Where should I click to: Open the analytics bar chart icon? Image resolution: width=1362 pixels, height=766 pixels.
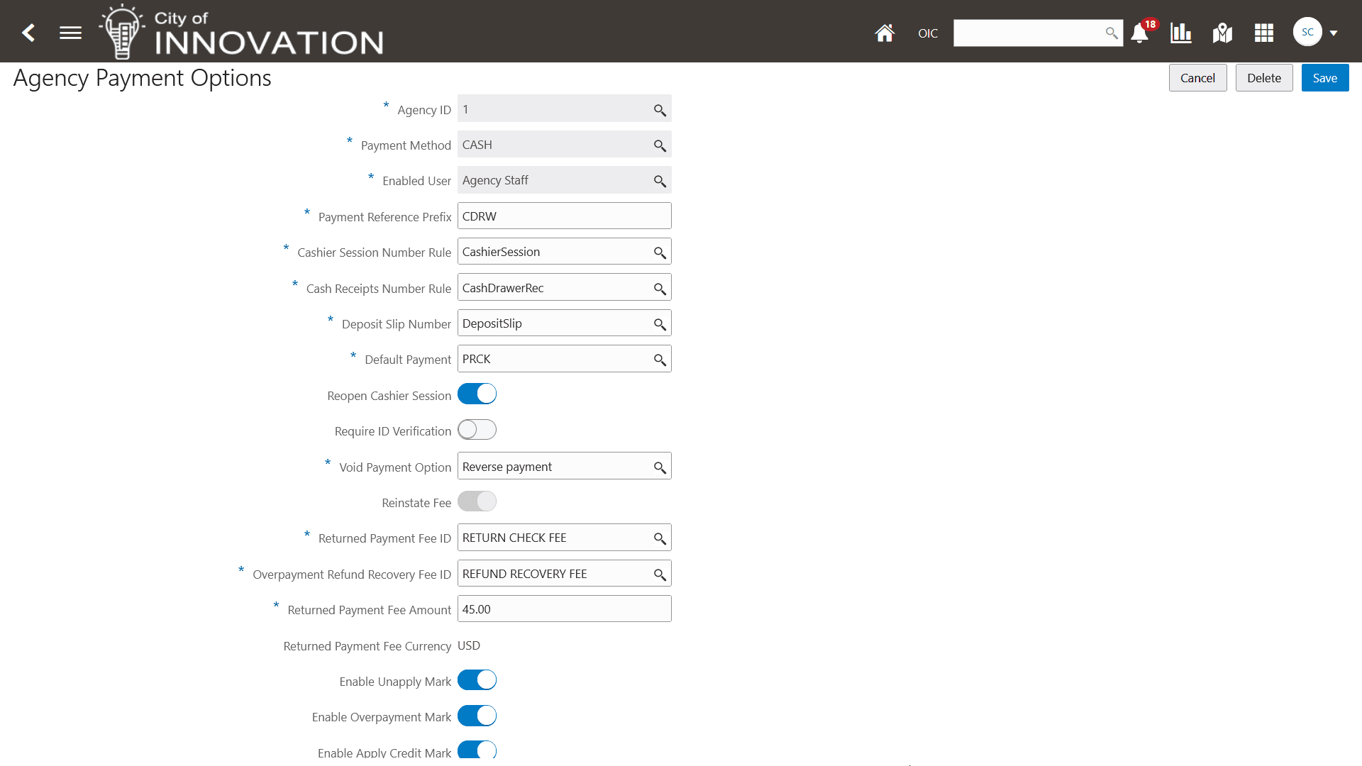point(1180,33)
